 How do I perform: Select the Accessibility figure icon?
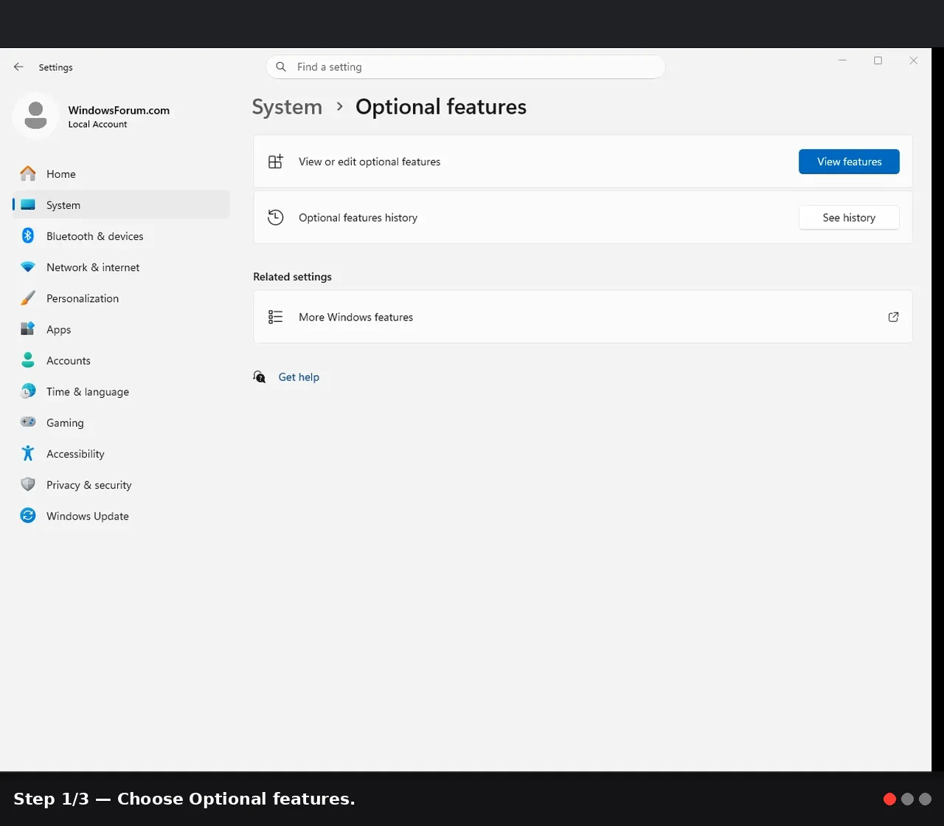(x=28, y=453)
